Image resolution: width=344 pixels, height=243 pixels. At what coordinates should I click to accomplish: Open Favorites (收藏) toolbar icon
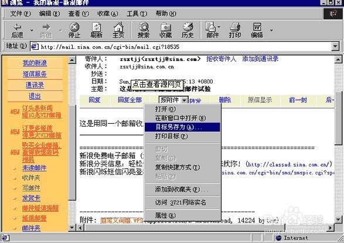tap(166, 30)
